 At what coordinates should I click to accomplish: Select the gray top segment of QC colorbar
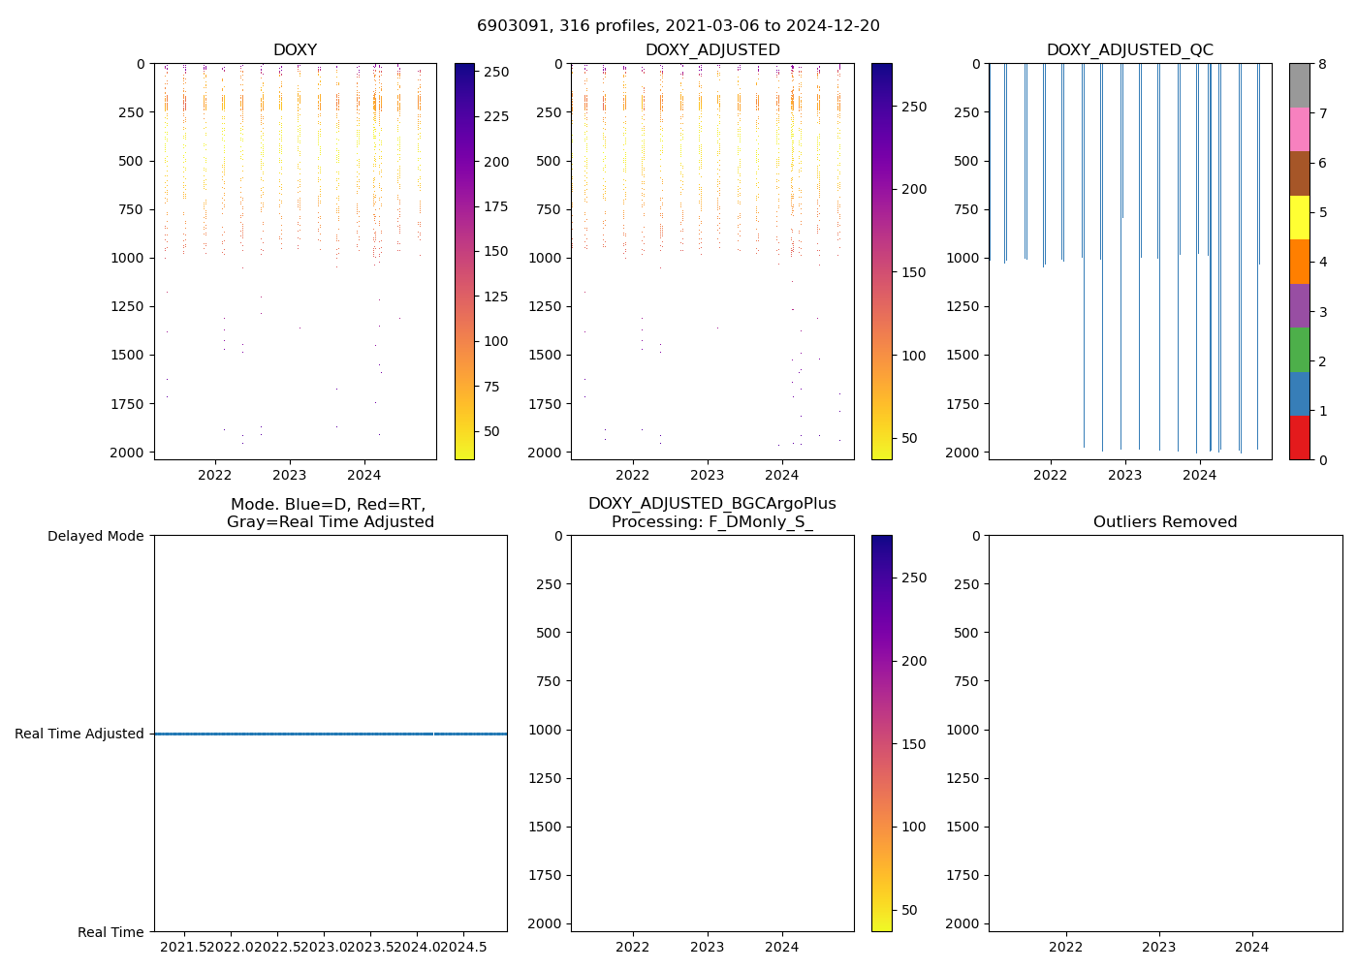pyautogui.click(x=1299, y=85)
